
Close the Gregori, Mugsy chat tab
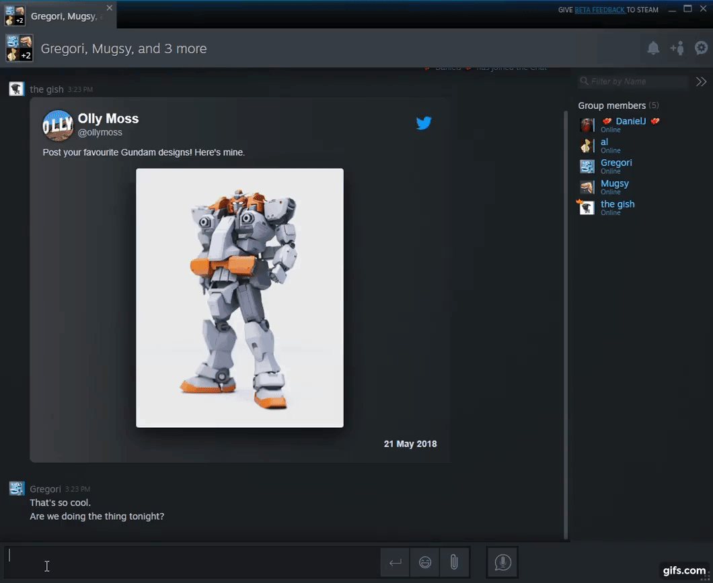[x=110, y=8]
